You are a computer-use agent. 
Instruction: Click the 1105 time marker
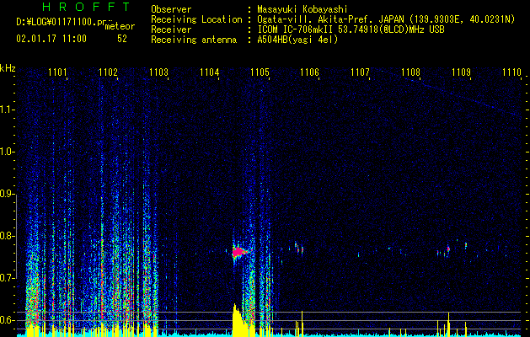pyautogui.click(x=260, y=72)
